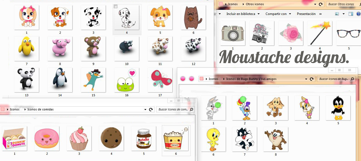Click the Buscar Otros iconos search field
Image resolution: width=361 pixels, height=161 pixels.
click(x=343, y=4)
